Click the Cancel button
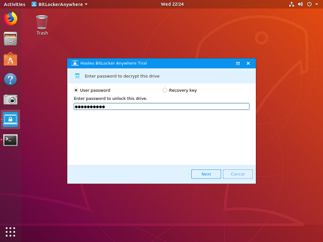323x242 pixels. pos(238,174)
